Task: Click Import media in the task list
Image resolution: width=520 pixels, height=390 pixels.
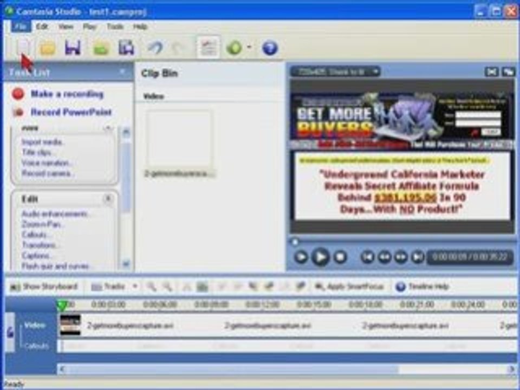Action: tap(43, 142)
